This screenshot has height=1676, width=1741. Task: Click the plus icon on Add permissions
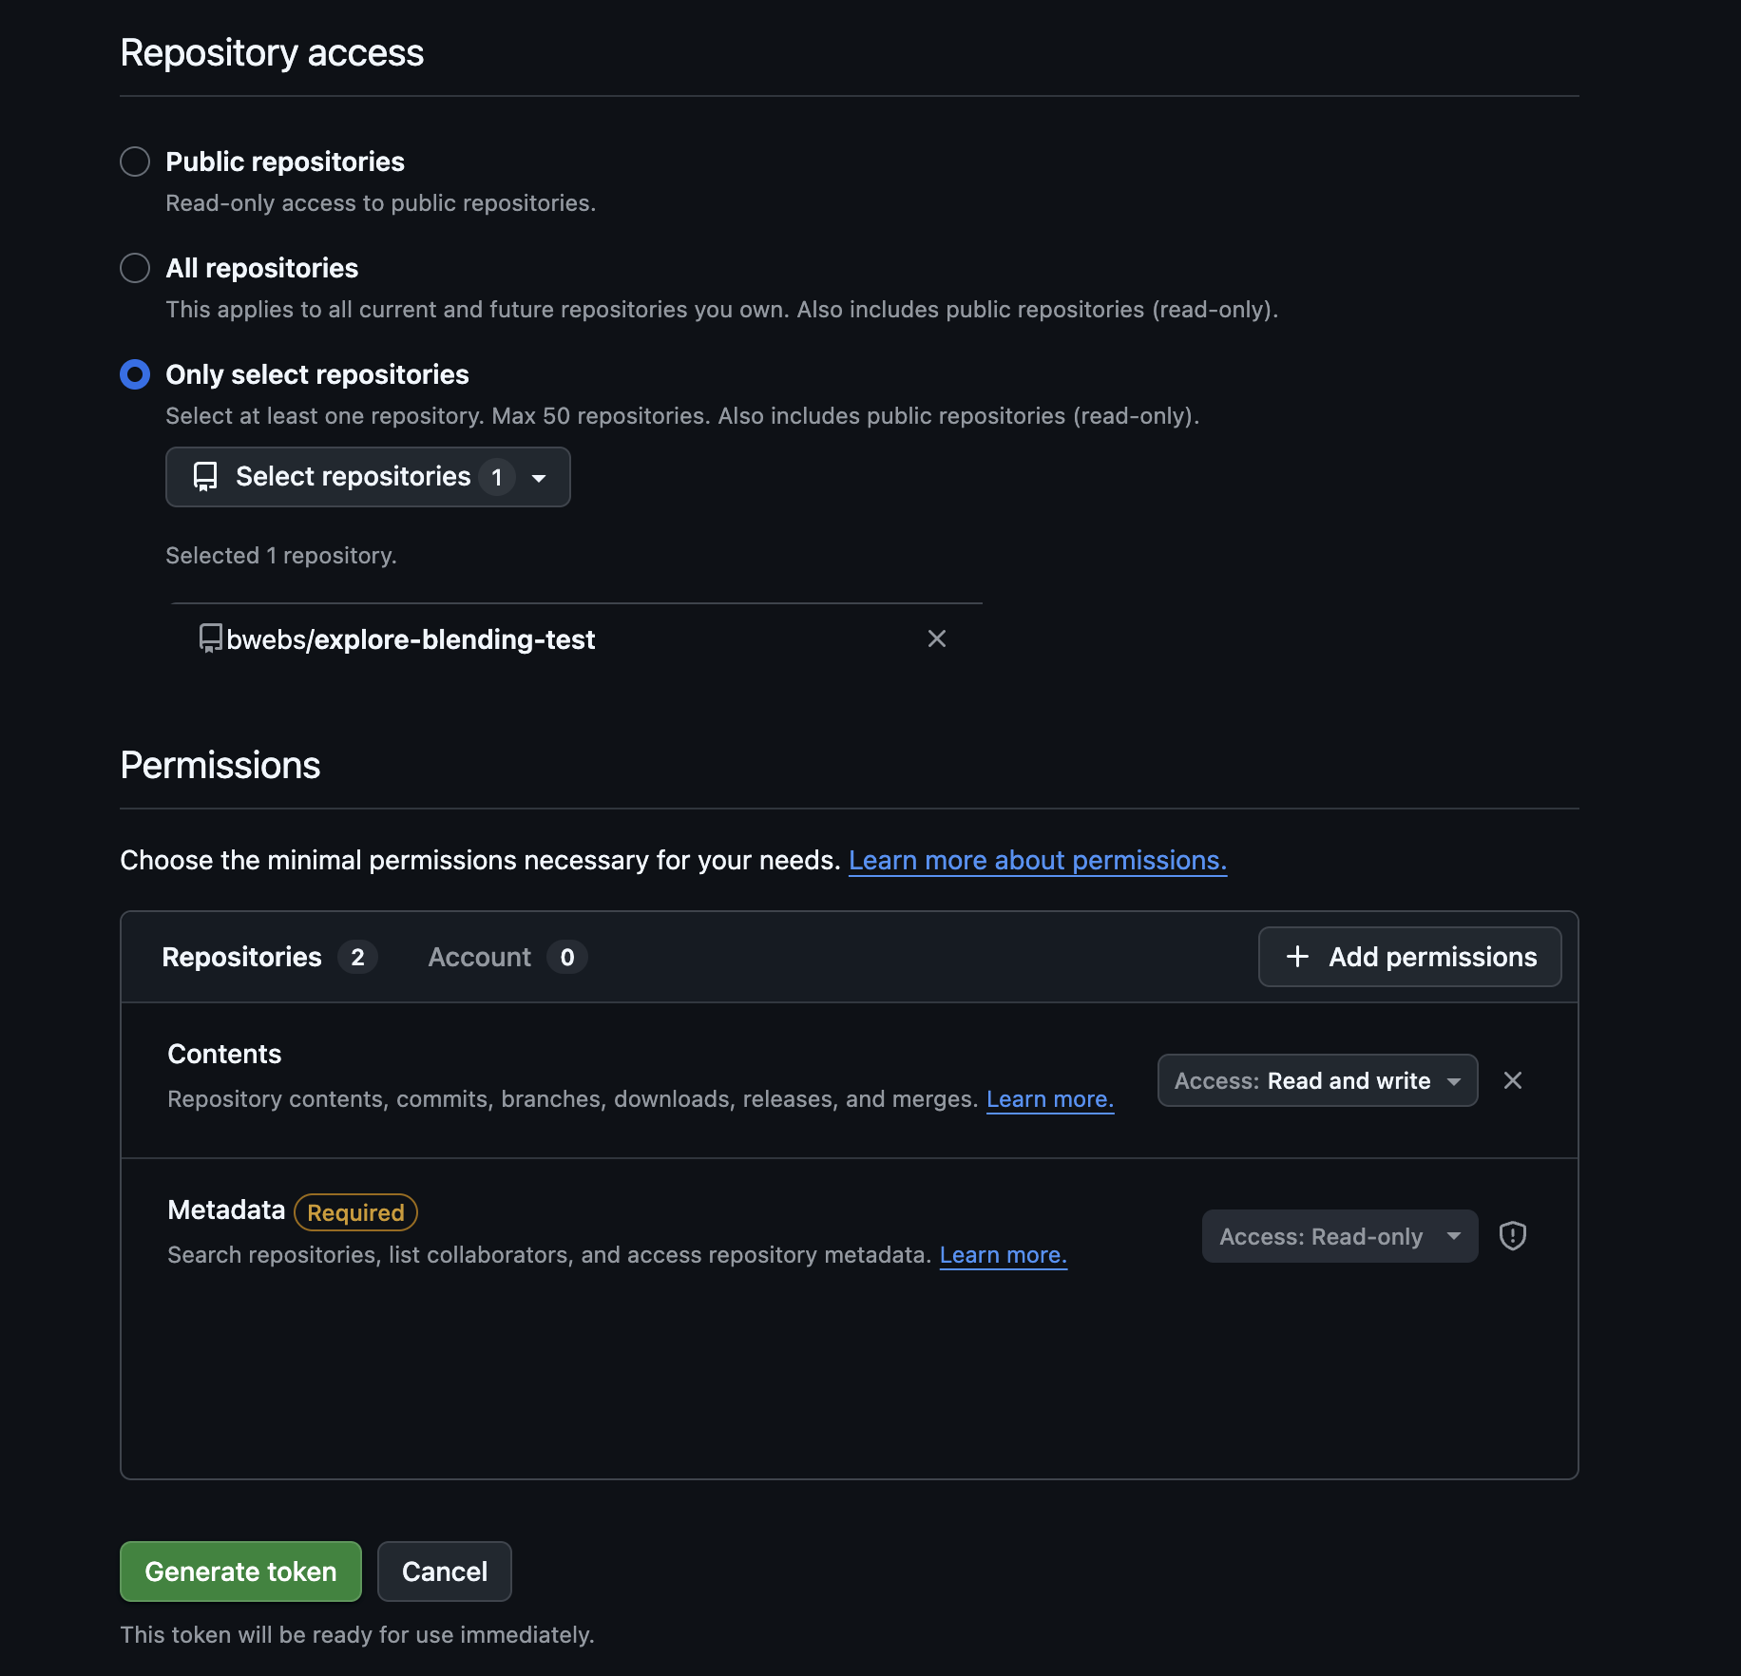pyautogui.click(x=1296, y=957)
